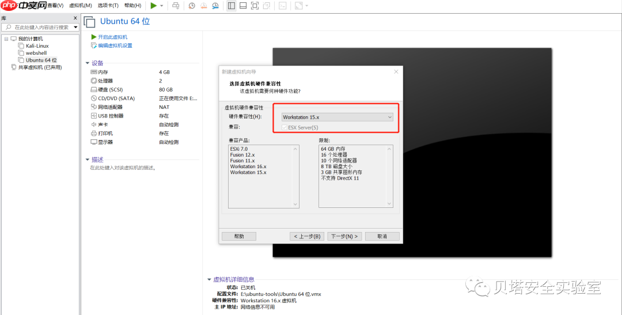Click the Unity mode toolbar icon
622x315 pixels.
click(x=267, y=6)
